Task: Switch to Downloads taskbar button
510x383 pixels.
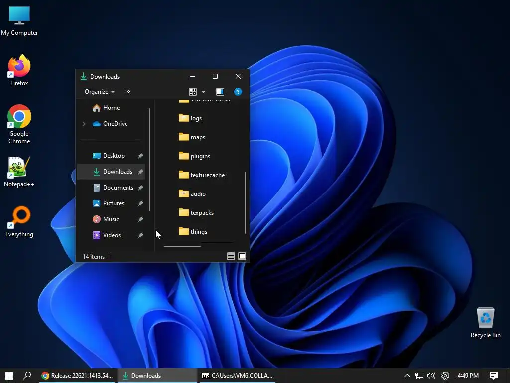Action: [157, 376]
